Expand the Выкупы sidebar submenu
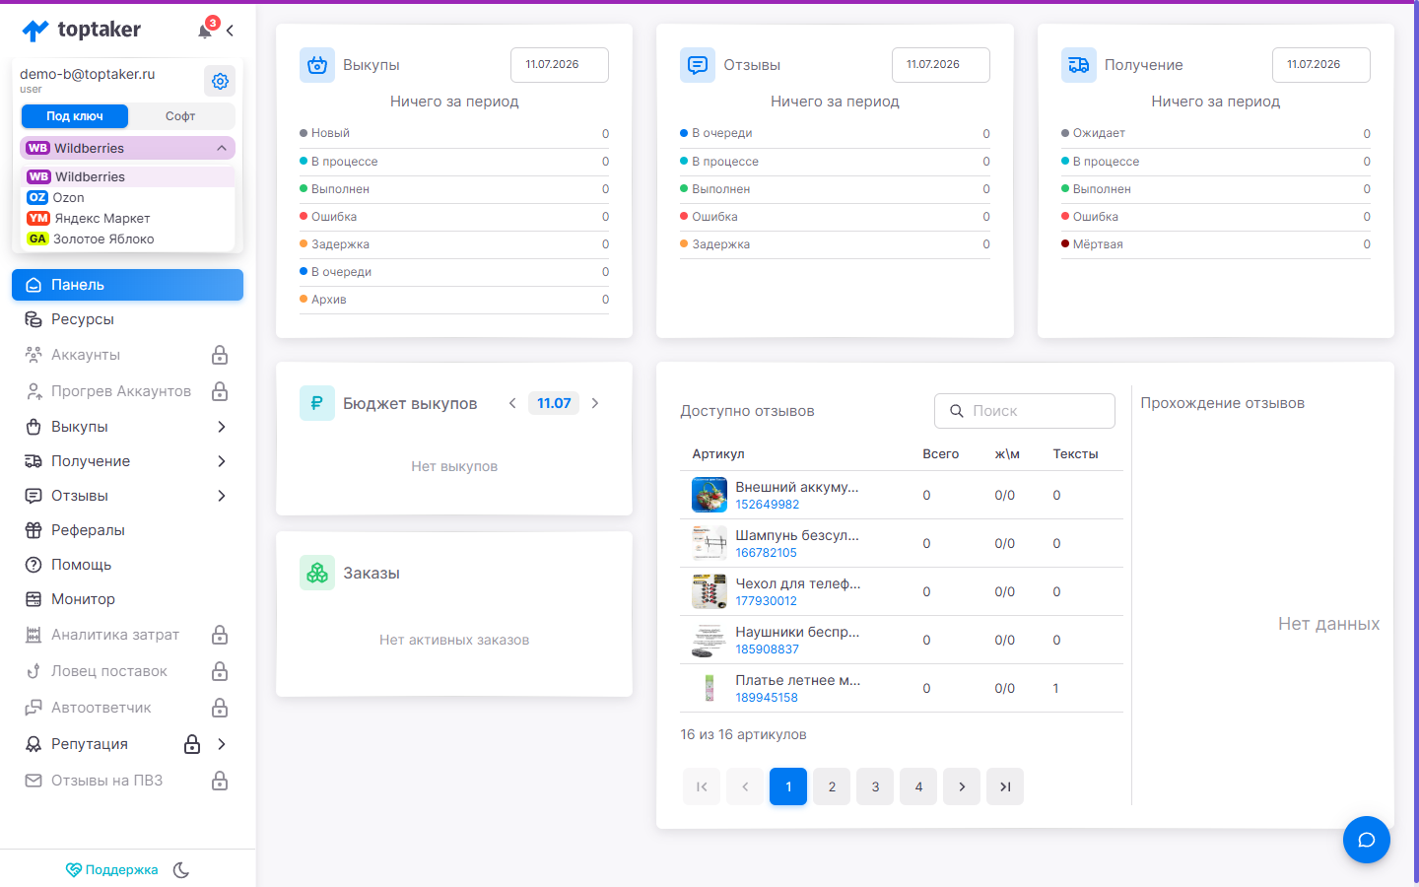 (x=222, y=427)
